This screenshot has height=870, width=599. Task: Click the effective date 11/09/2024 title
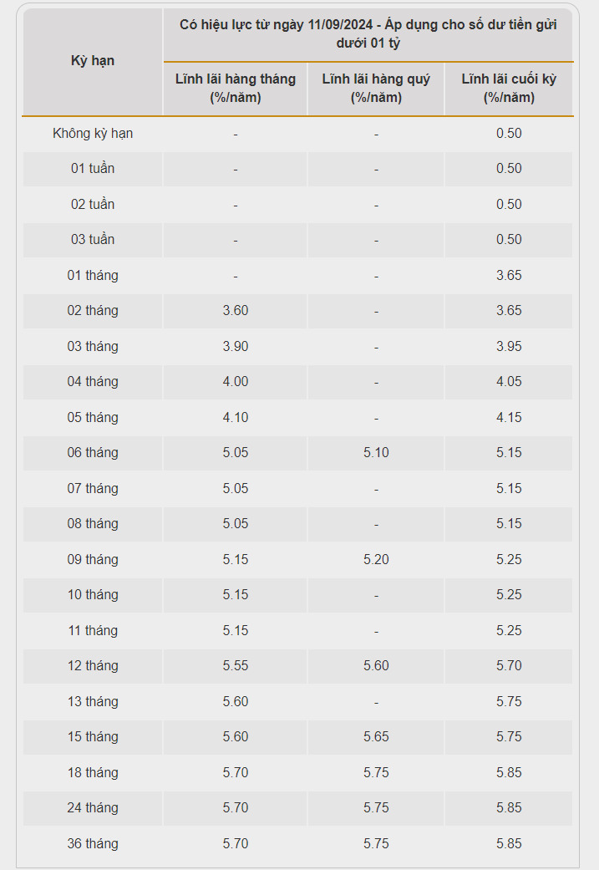[x=368, y=33]
